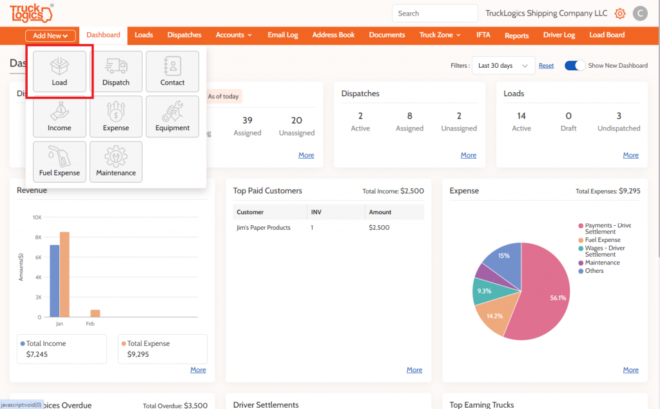The width and height of the screenshot is (660, 409).
Task: Click the 14 Active loads count
Action: point(521,116)
